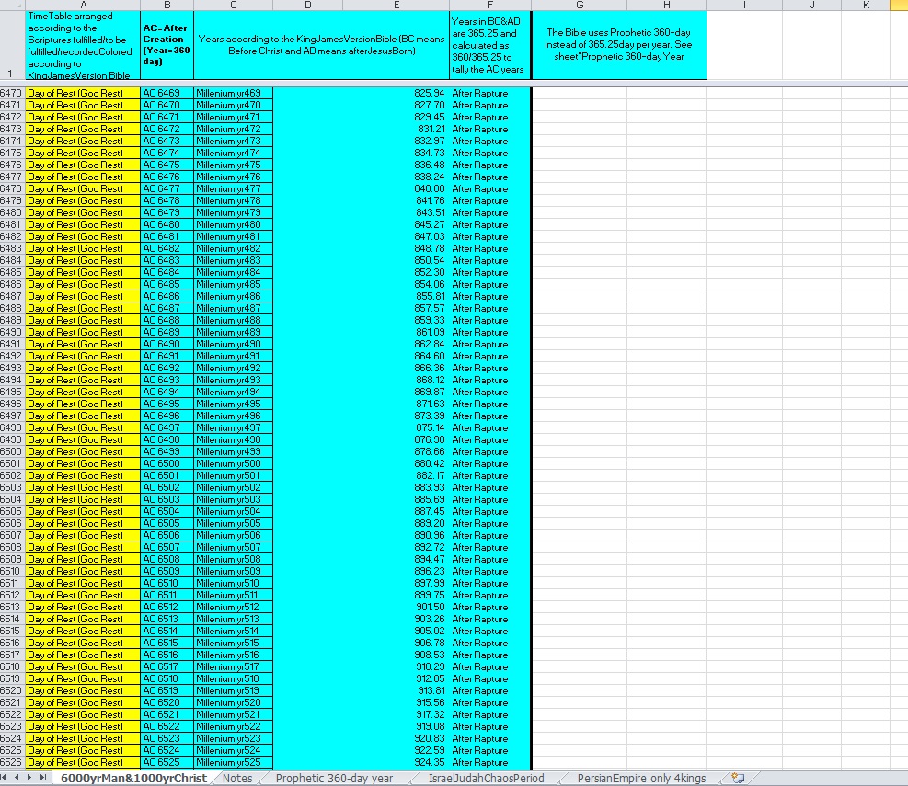908x786 pixels.
Task: Go to next sheet tab navigation arrow
Action: pyautogui.click(x=29, y=778)
